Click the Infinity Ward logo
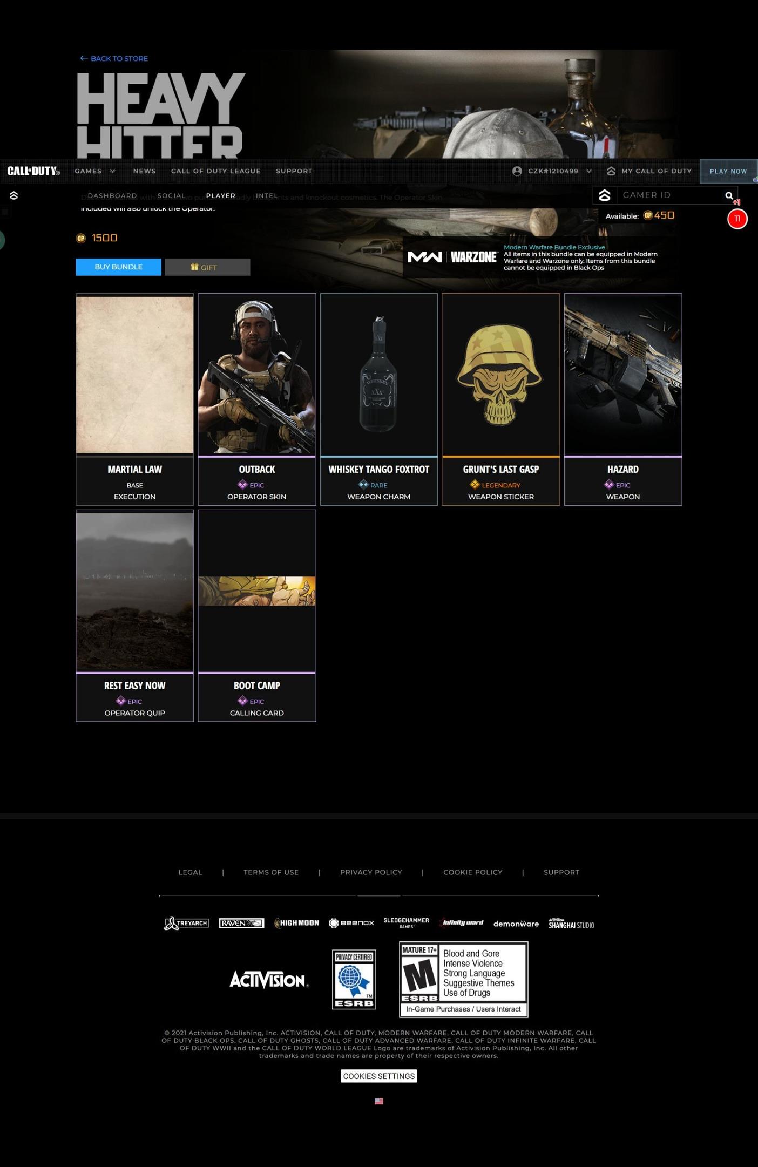Viewport: 758px width, 1167px height. click(462, 922)
